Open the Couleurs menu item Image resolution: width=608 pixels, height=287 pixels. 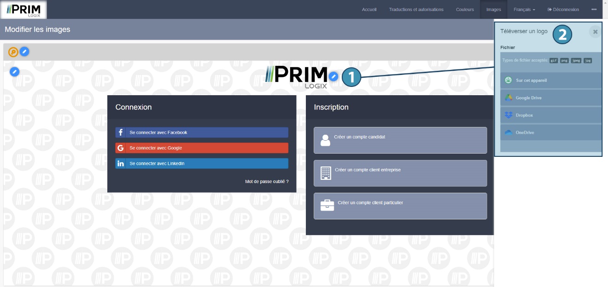[465, 10]
